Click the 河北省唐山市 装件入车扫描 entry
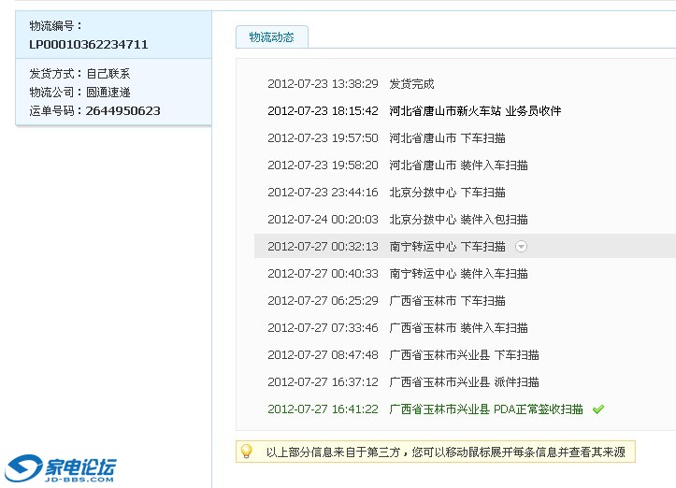The width and height of the screenshot is (676, 488). [458, 165]
